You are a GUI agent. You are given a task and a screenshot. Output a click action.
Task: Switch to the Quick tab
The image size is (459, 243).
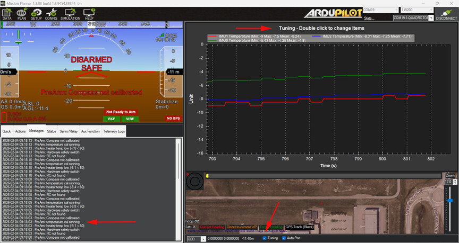click(x=7, y=131)
